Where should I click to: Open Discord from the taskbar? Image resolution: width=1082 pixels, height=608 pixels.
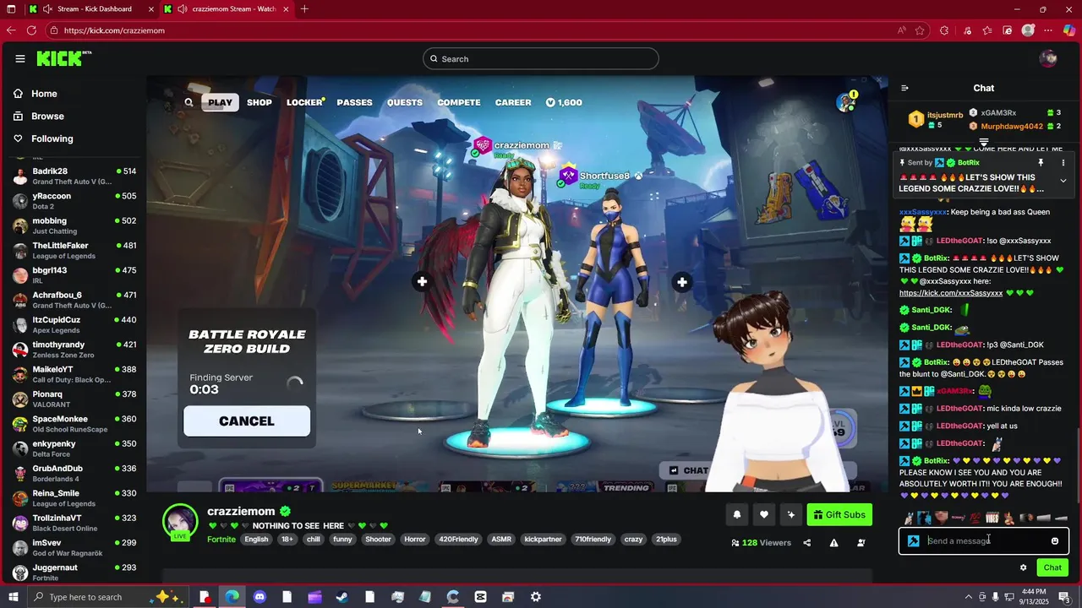point(260,597)
